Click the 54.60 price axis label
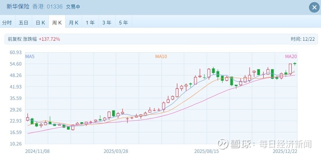Viewport: 321px width, 154px height. point(16,64)
